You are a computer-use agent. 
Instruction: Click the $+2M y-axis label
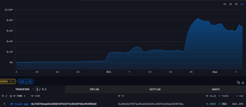(x=9, y=52)
